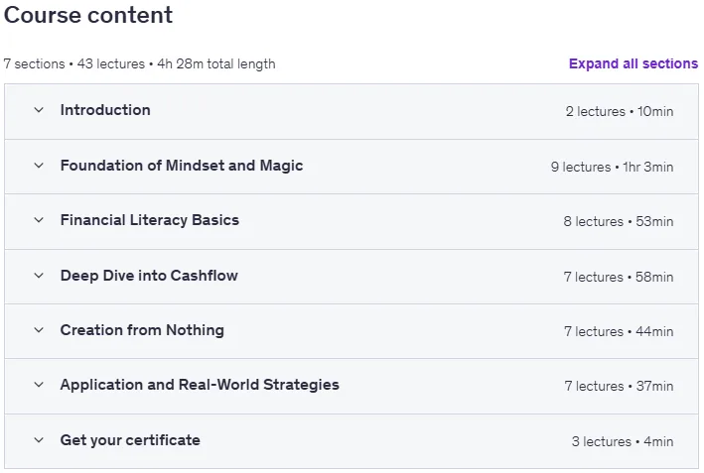Click chevron next to Application and Real-World Strategies
Image resolution: width=704 pixels, height=473 pixels.
click(39, 385)
